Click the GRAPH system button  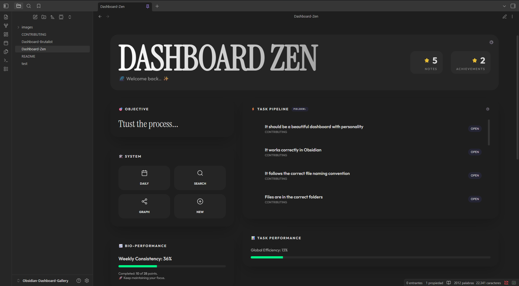click(144, 206)
